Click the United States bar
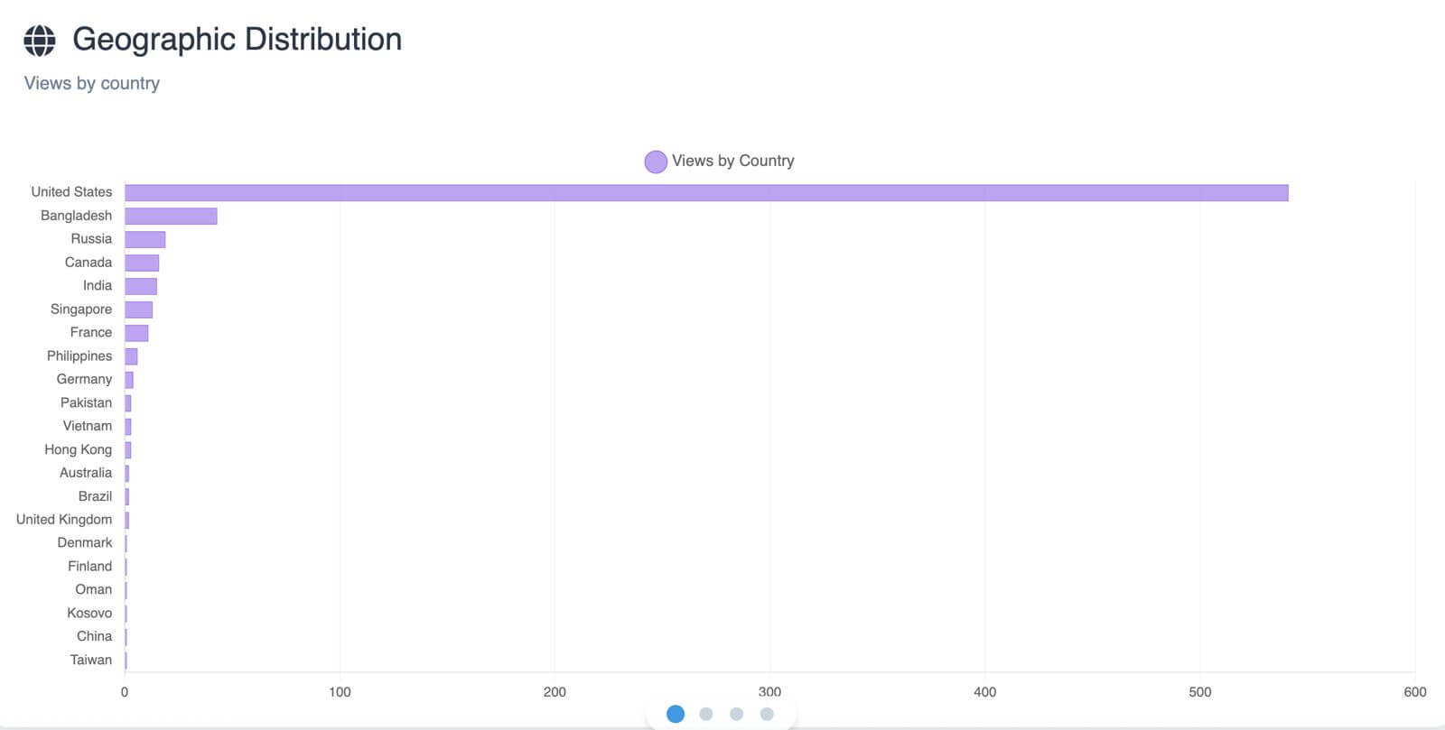1445x730 pixels. tap(706, 193)
